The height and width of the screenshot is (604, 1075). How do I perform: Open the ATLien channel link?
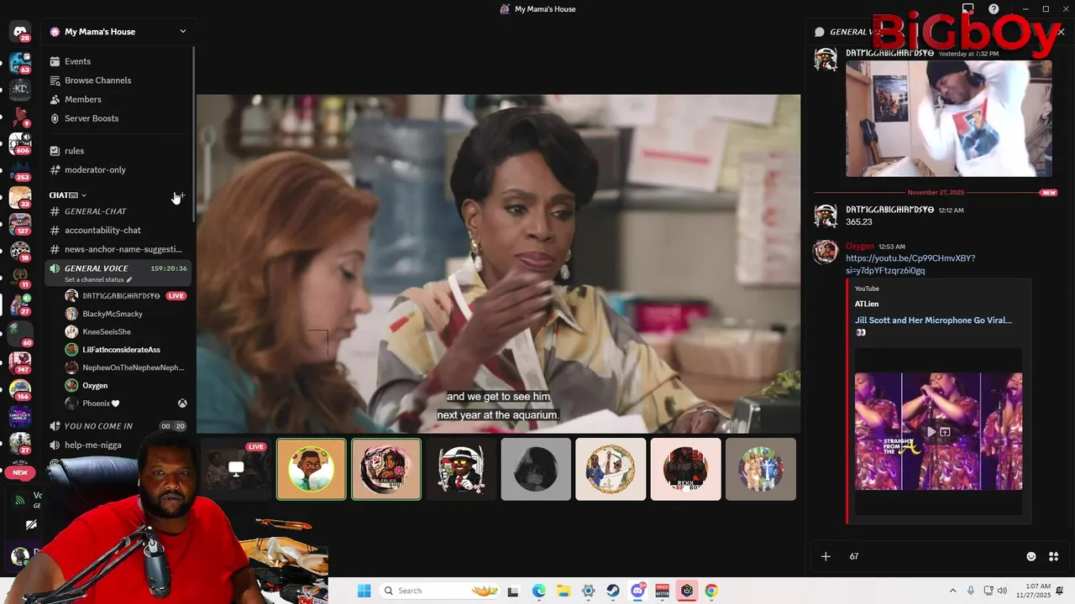(x=867, y=304)
